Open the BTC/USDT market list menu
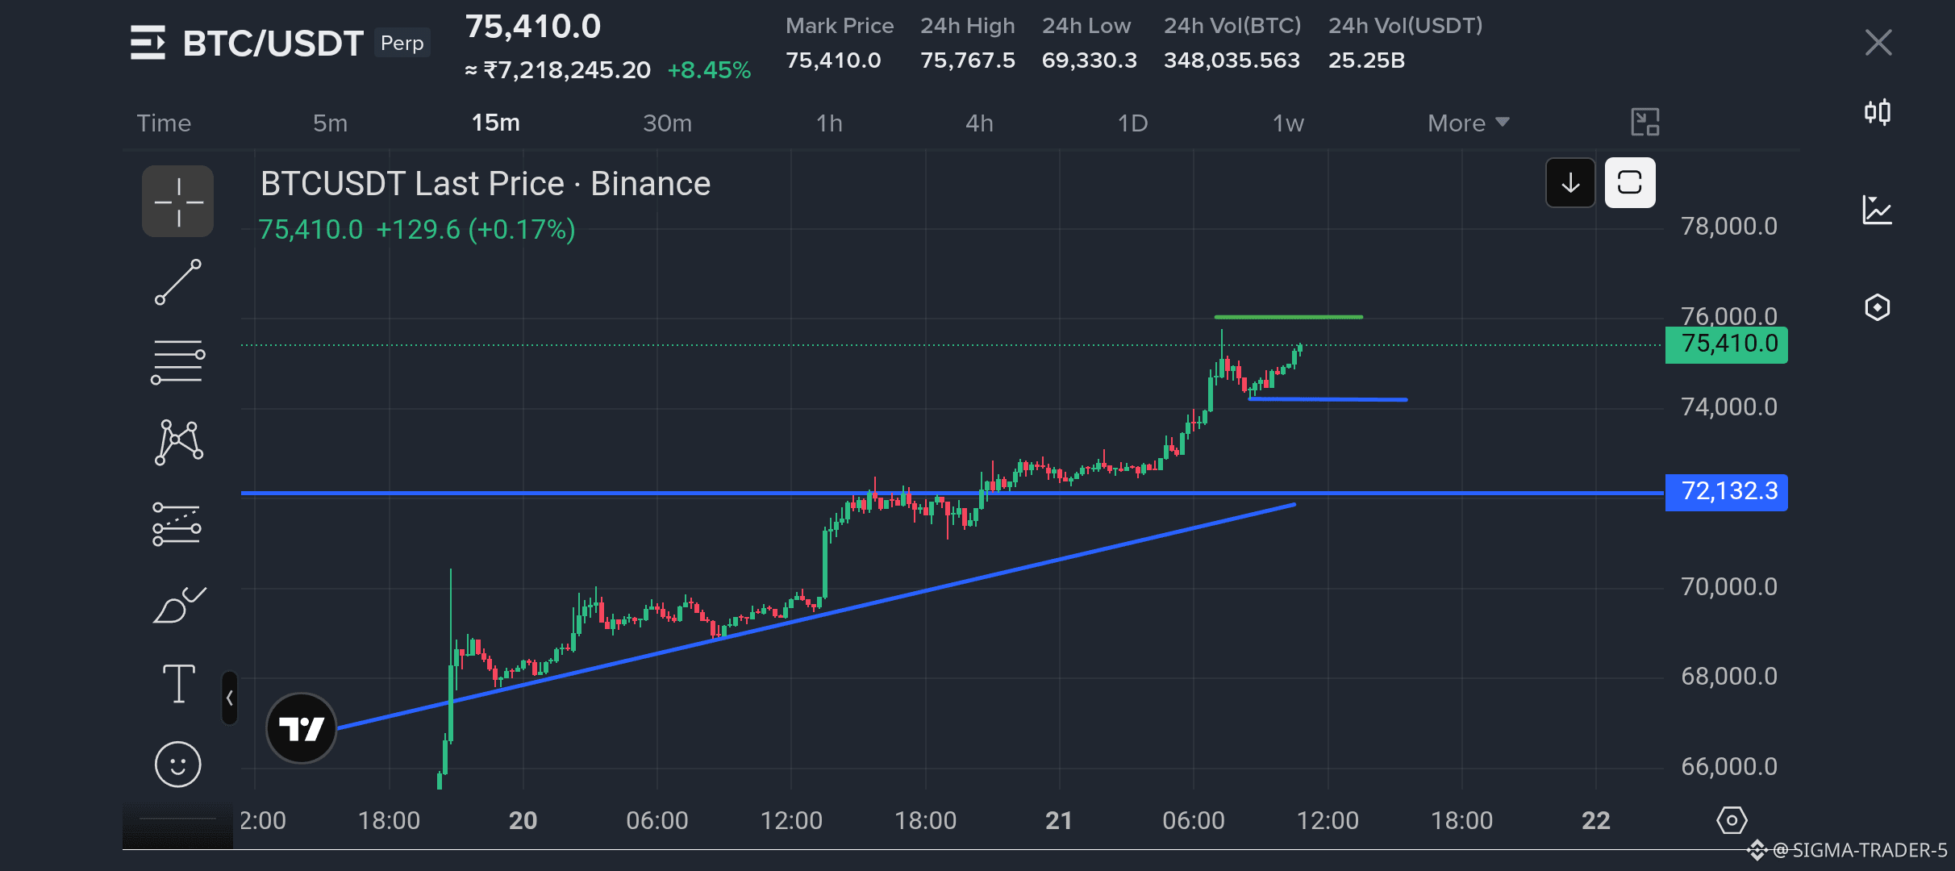Image resolution: width=1955 pixels, height=871 pixels. tap(148, 43)
